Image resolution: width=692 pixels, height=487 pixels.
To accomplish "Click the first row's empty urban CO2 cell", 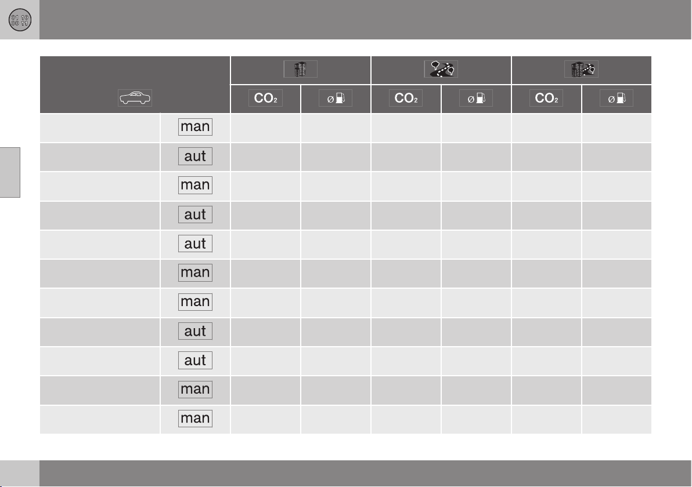I will click(x=265, y=128).
